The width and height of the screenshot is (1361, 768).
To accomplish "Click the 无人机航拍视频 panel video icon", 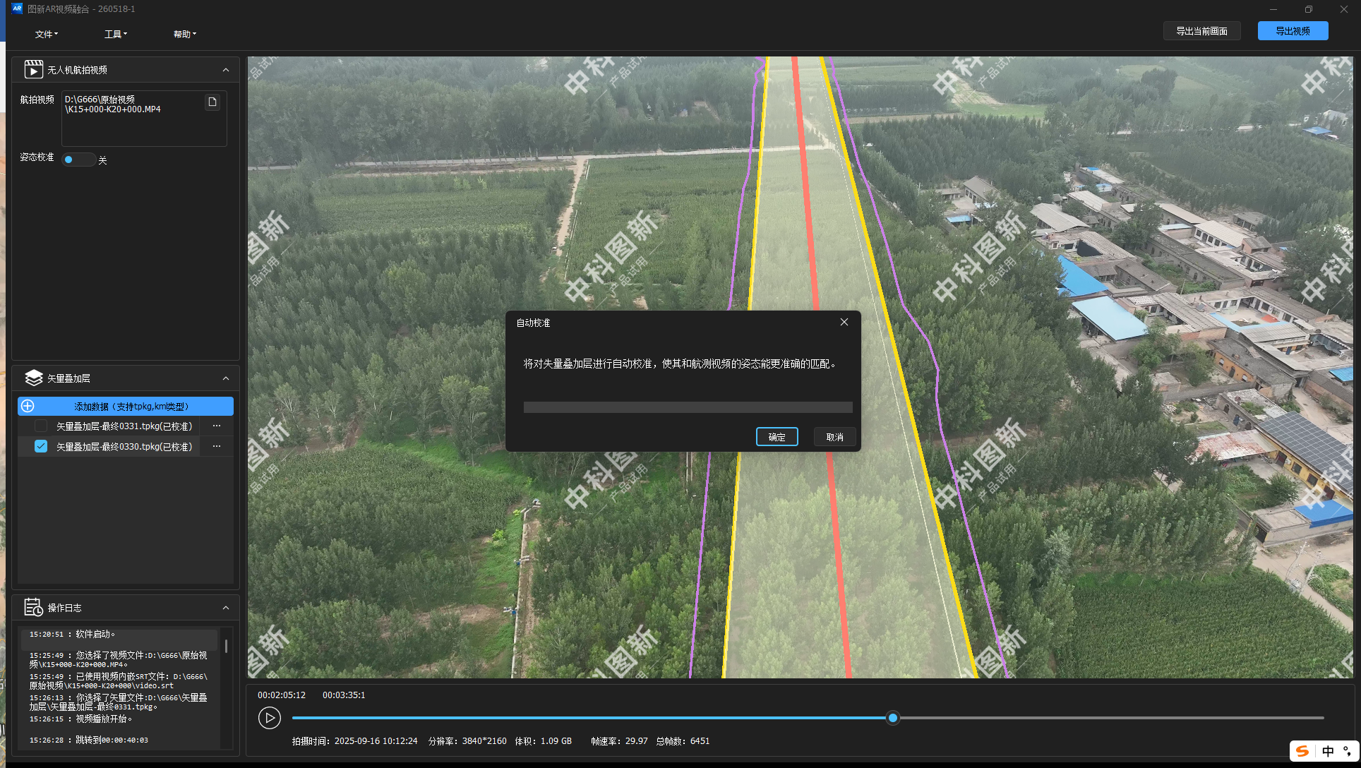I will 34,69.
